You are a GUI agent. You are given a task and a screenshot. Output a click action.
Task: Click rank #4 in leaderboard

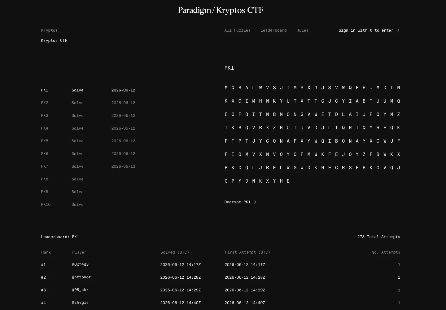click(x=43, y=303)
